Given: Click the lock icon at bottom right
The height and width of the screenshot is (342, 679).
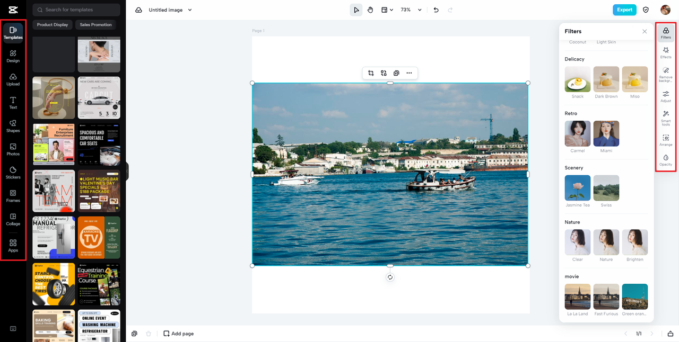Looking at the screenshot, I should click(x=671, y=334).
